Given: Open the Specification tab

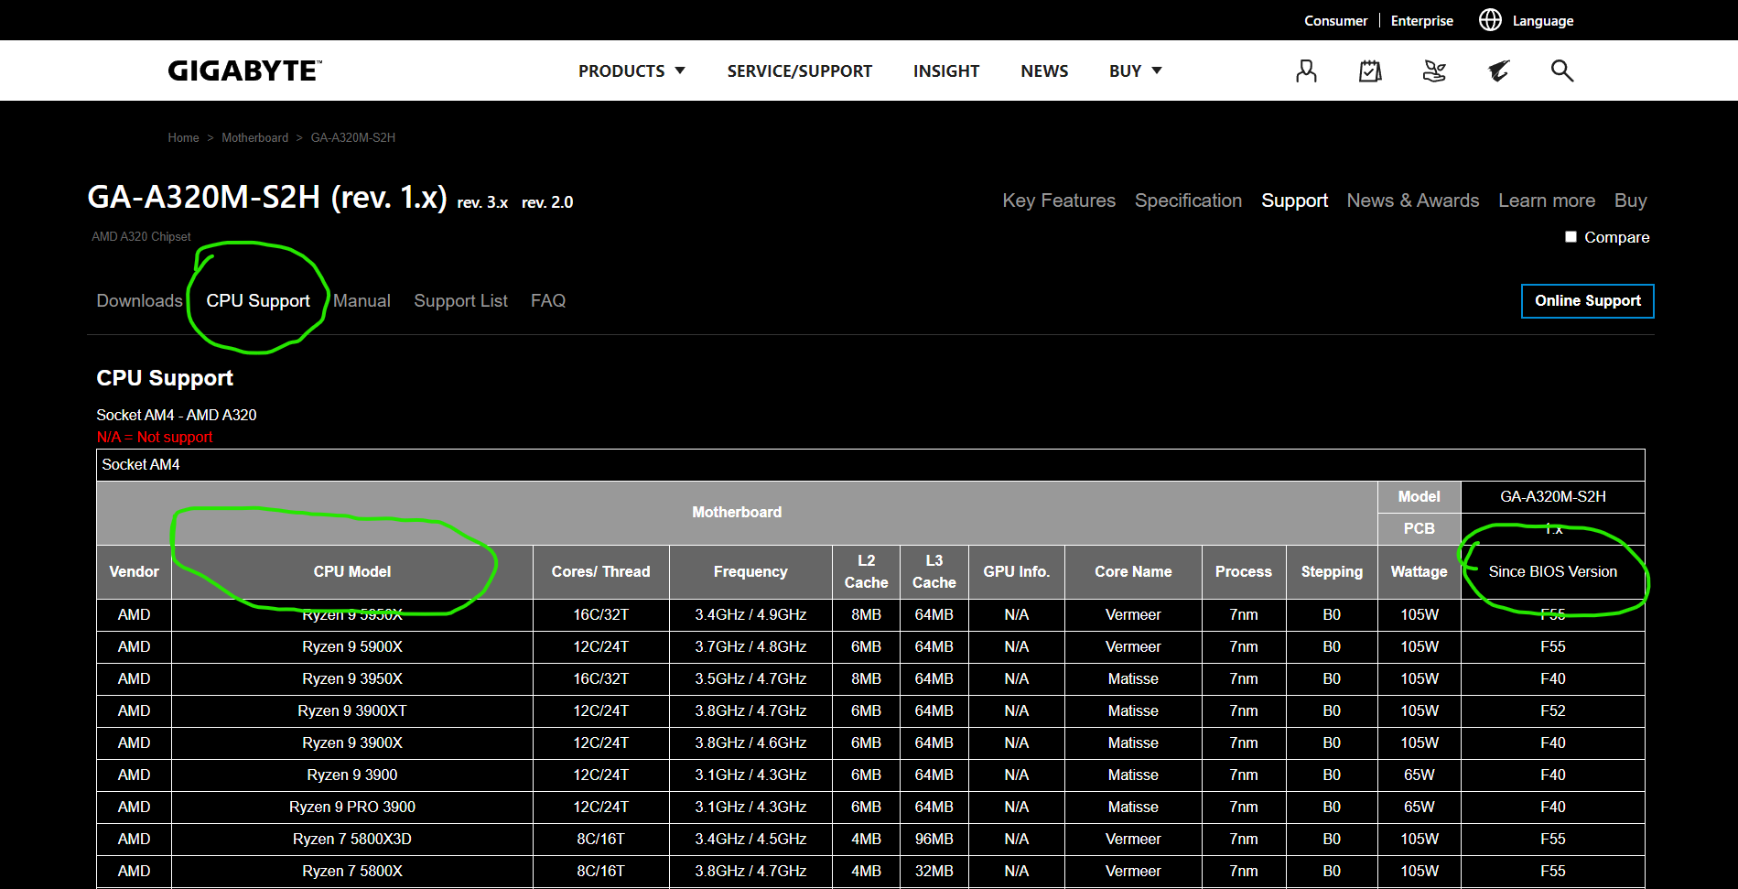Looking at the screenshot, I should [x=1188, y=201].
